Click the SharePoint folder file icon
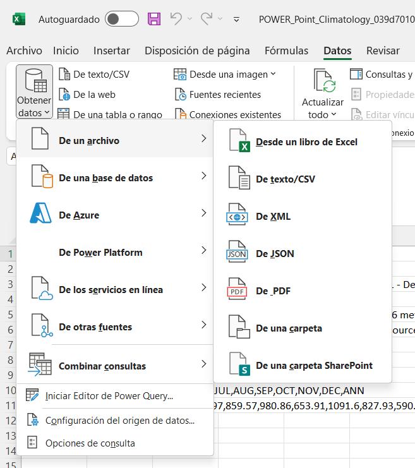415x468 pixels. click(240, 364)
